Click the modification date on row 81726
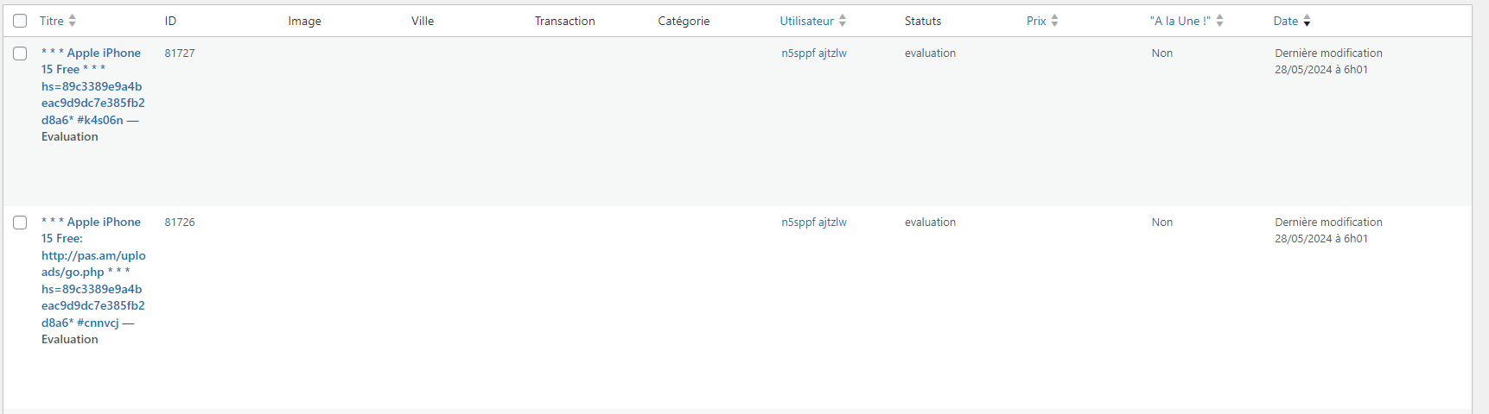Image resolution: width=1489 pixels, height=414 pixels. click(x=1328, y=230)
